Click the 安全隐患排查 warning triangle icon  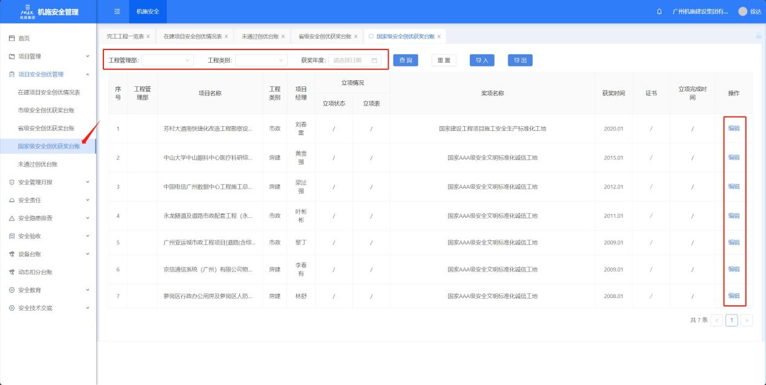(x=11, y=218)
